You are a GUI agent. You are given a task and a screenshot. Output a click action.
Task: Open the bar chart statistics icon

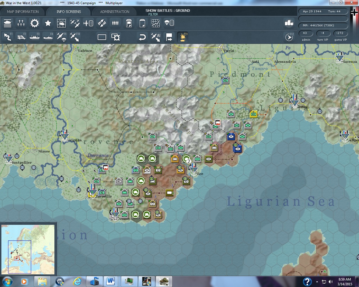tap(289, 23)
